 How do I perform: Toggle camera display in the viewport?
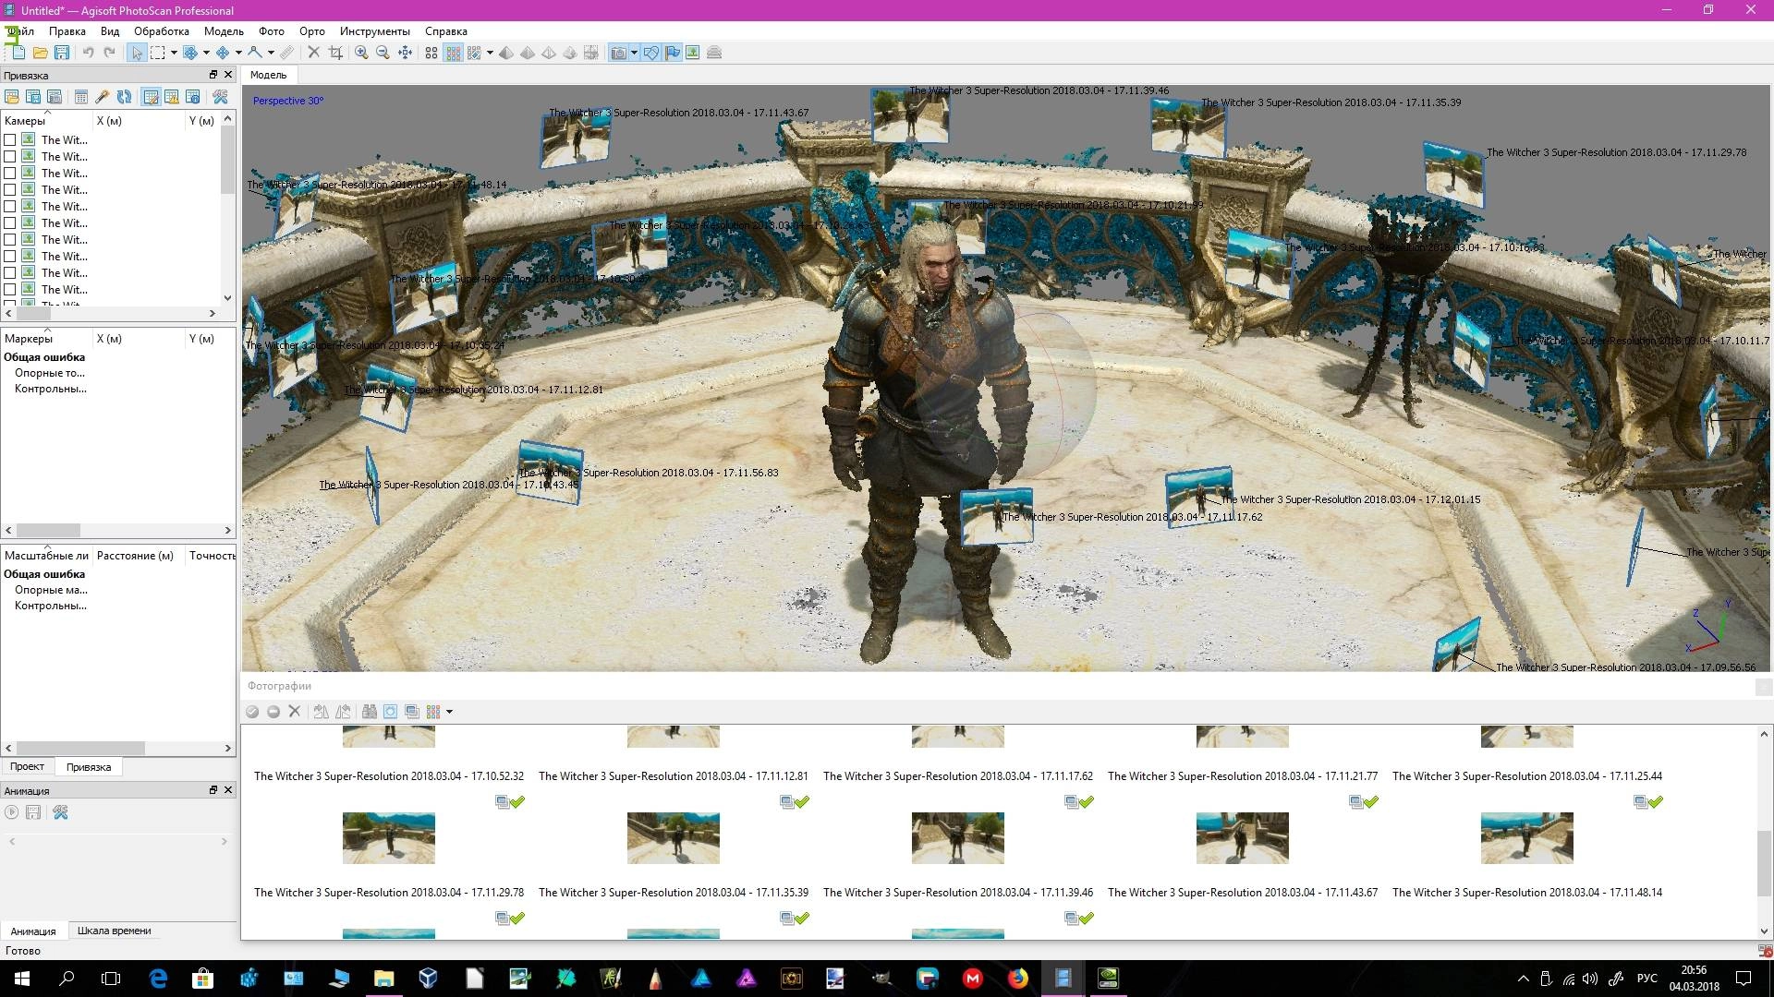(x=619, y=53)
